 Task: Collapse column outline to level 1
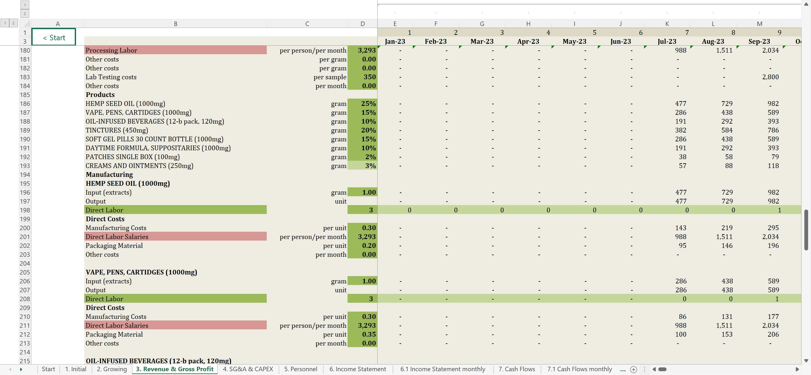(x=25, y=5)
